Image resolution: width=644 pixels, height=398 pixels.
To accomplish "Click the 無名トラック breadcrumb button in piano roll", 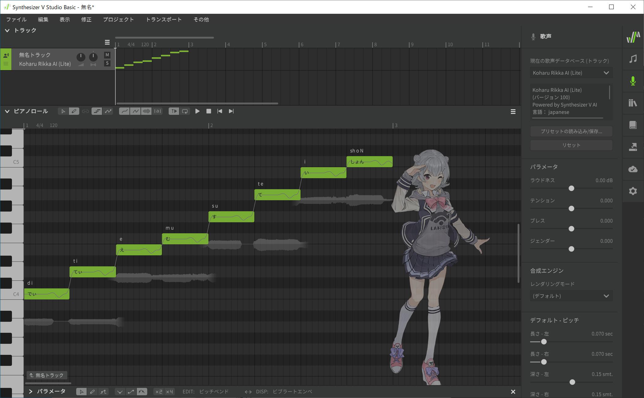I will point(47,375).
